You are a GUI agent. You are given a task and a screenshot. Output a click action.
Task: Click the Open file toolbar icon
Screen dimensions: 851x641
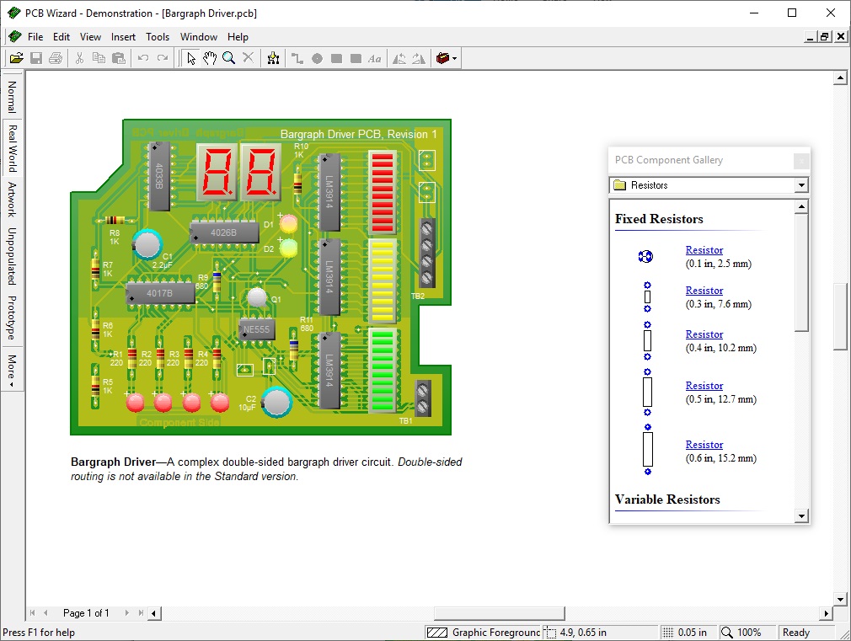coord(16,58)
